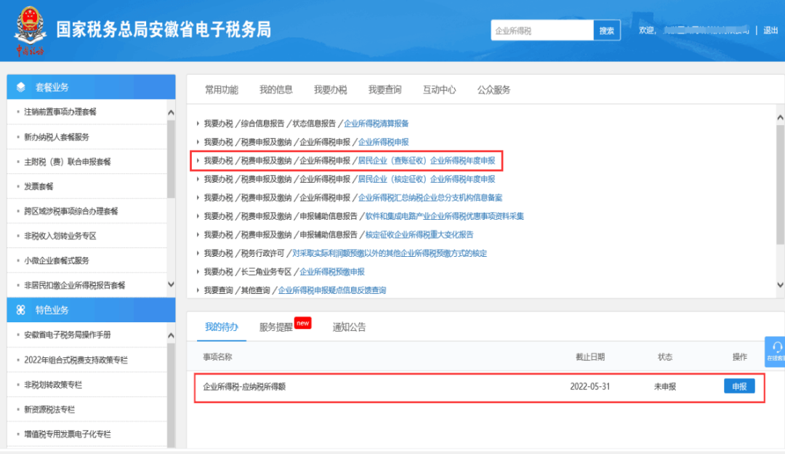Select 小微企业套餐式服务 in the sidebar
Screen dimensions: 785x454
pos(57,260)
